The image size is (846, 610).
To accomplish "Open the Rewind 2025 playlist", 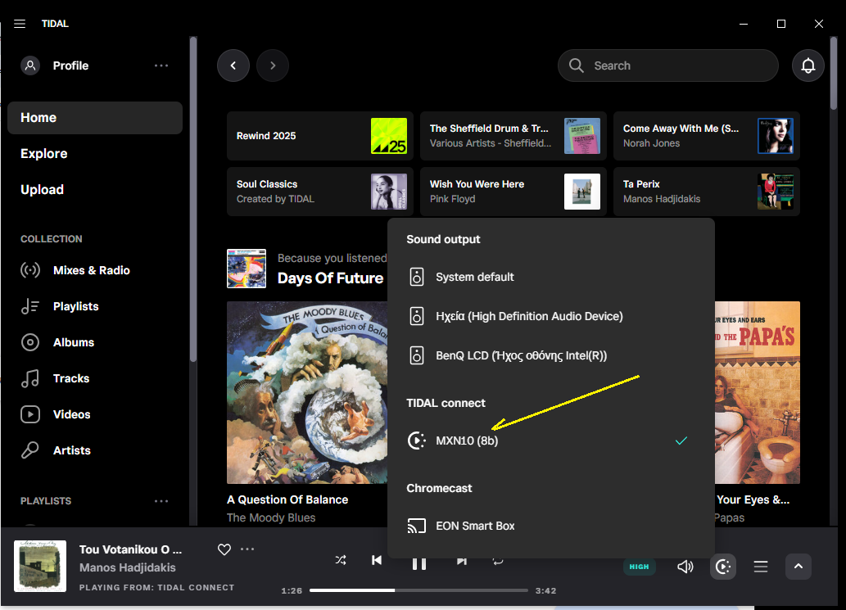I will pos(319,136).
